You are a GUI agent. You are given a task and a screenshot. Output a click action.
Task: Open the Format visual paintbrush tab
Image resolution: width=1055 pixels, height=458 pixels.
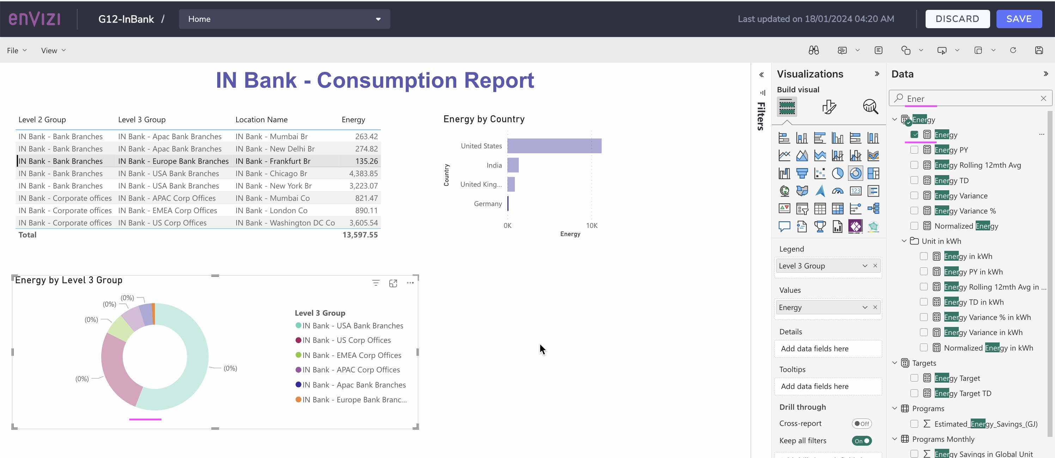[x=829, y=107]
